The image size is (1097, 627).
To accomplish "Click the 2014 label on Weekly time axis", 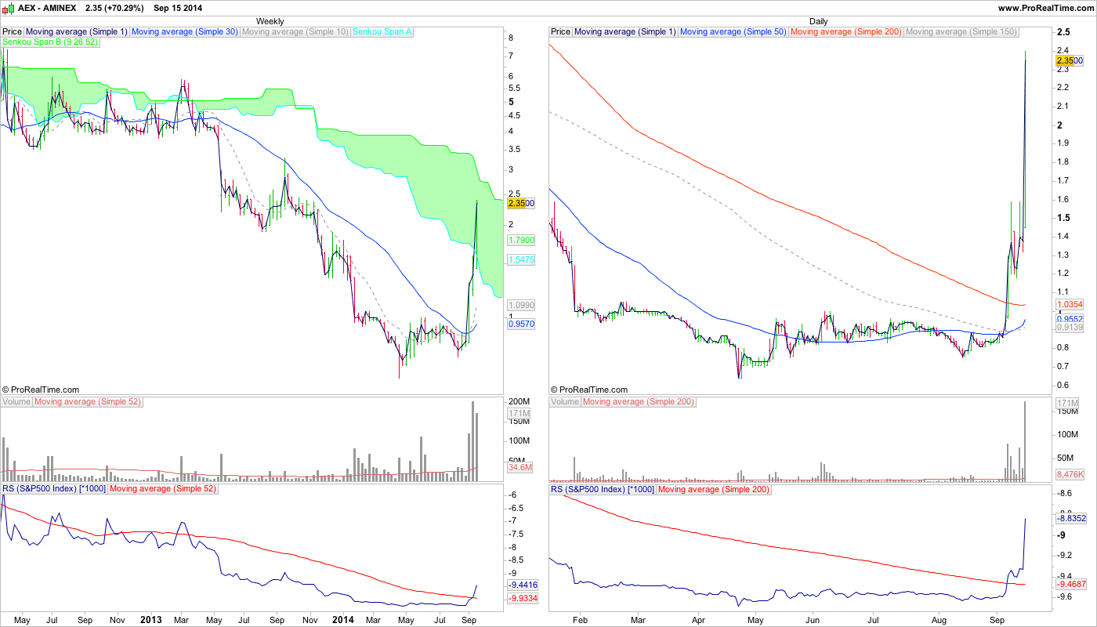I will (x=342, y=619).
